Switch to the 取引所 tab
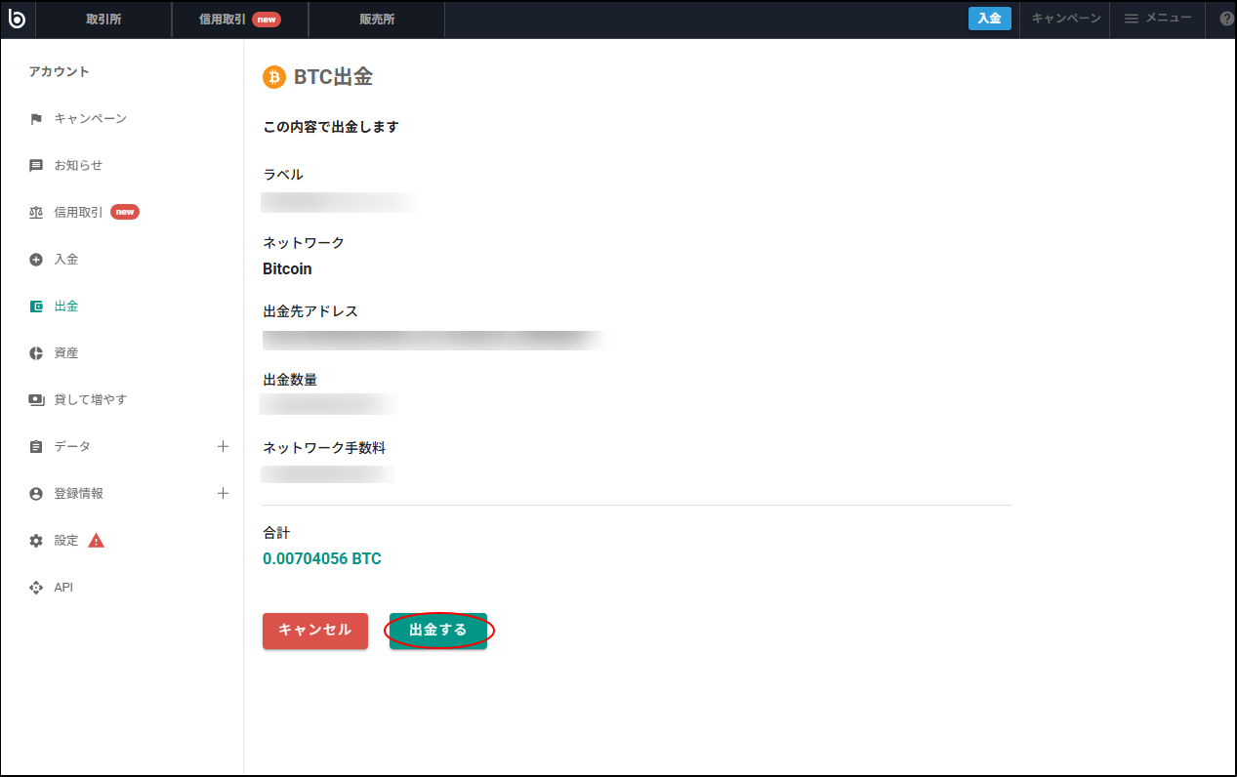1237x777 pixels. (103, 19)
